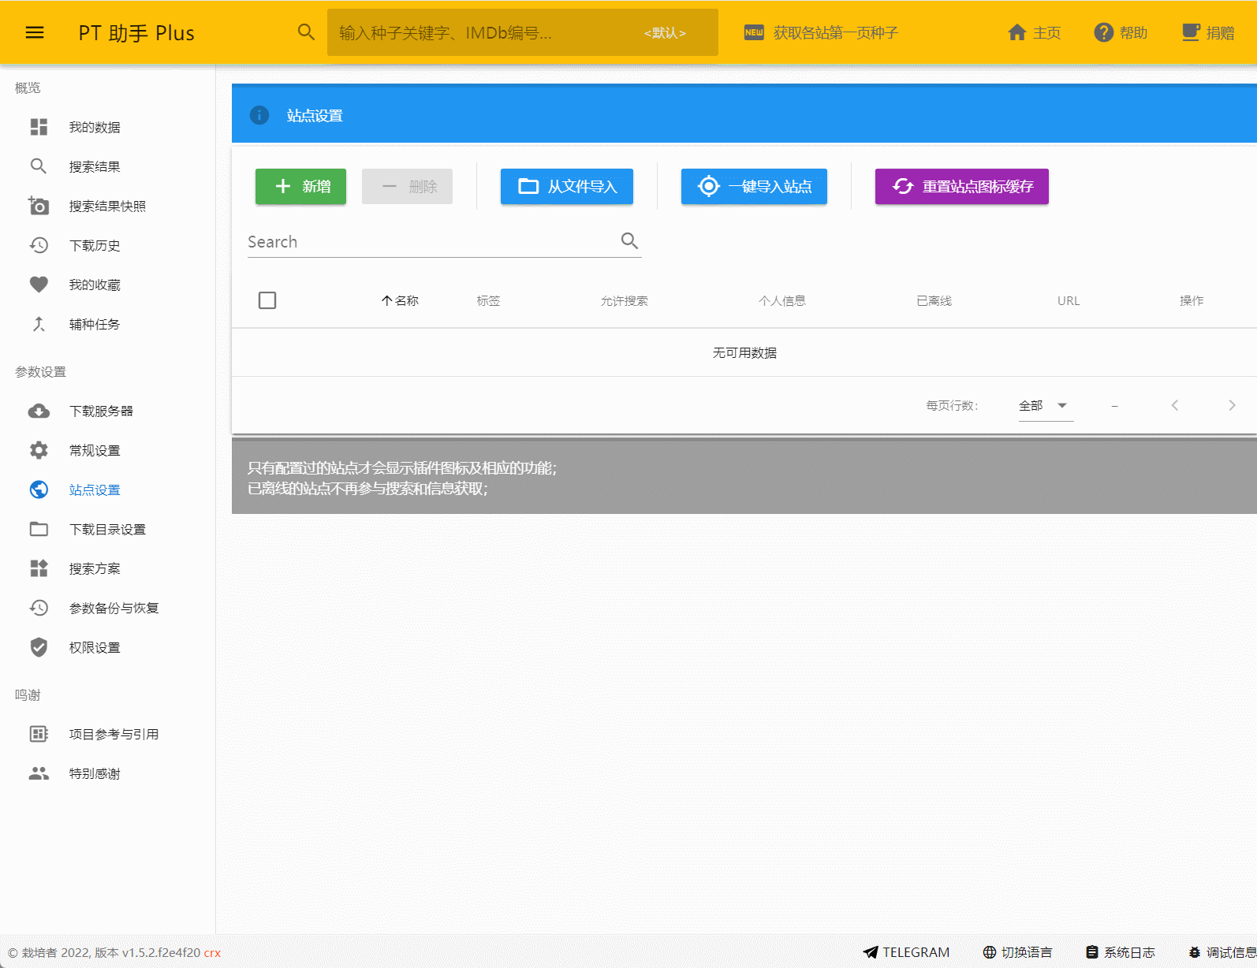Sort table by 名称 column

[400, 300]
